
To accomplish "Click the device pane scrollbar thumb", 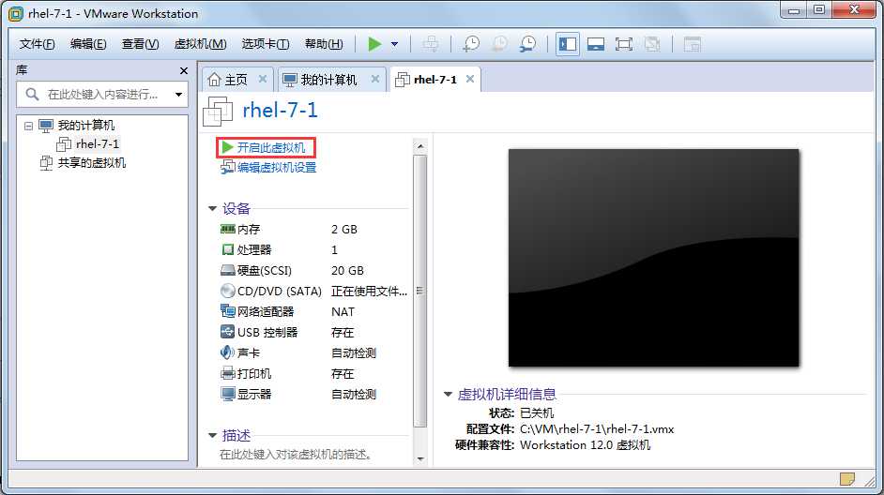I will point(420,292).
